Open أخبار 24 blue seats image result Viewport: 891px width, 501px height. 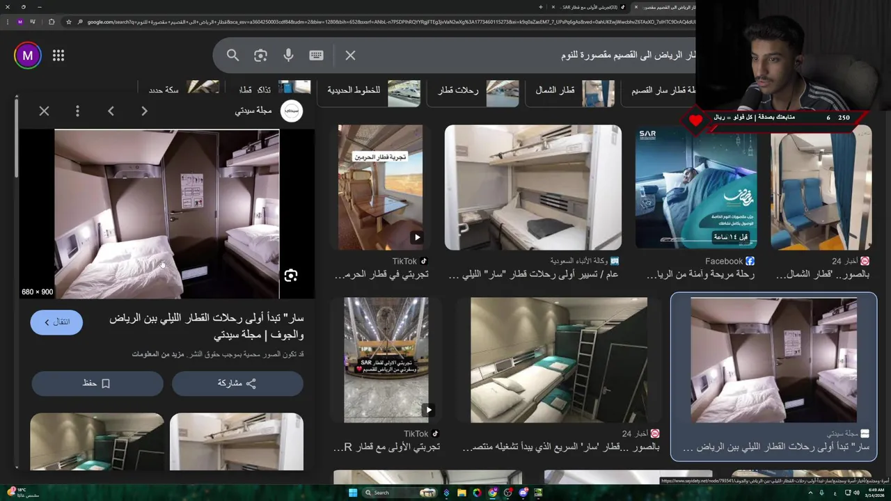click(x=821, y=188)
